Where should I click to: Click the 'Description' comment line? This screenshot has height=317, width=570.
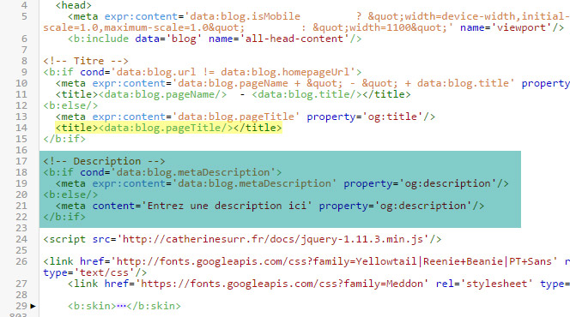coord(104,161)
